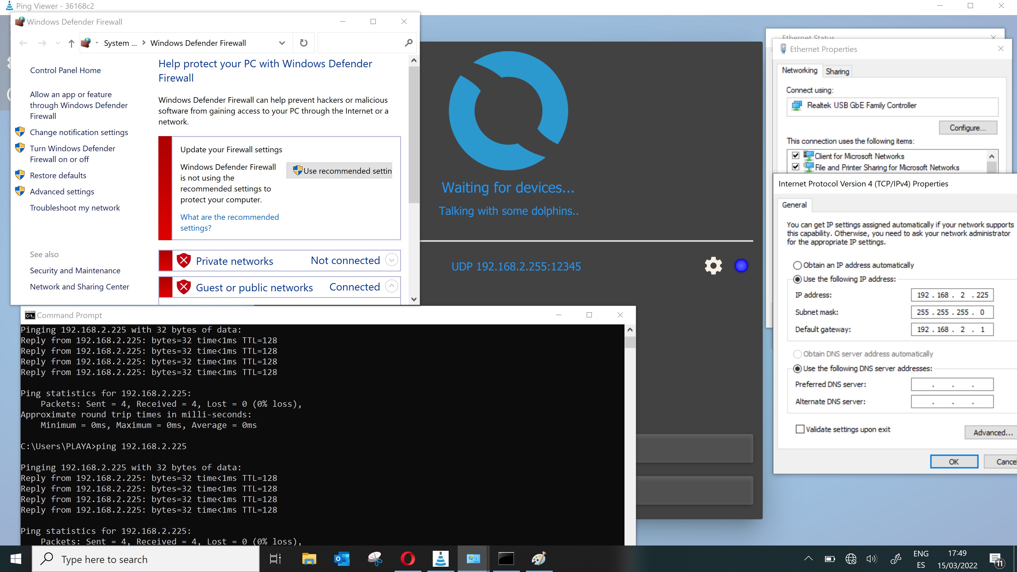1017x572 pixels.
Task: Click the Alternate DNS server field
Action: click(x=952, y=401)
